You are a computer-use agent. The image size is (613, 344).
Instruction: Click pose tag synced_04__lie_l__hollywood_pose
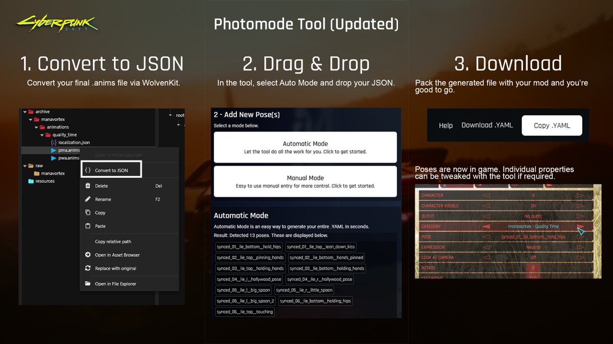pyautogui.click(x=249, y=279)
